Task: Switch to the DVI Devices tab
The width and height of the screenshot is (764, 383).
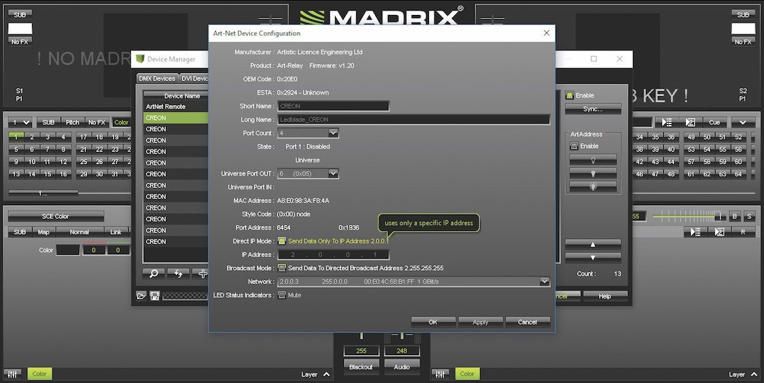Action: coord(194,78)
